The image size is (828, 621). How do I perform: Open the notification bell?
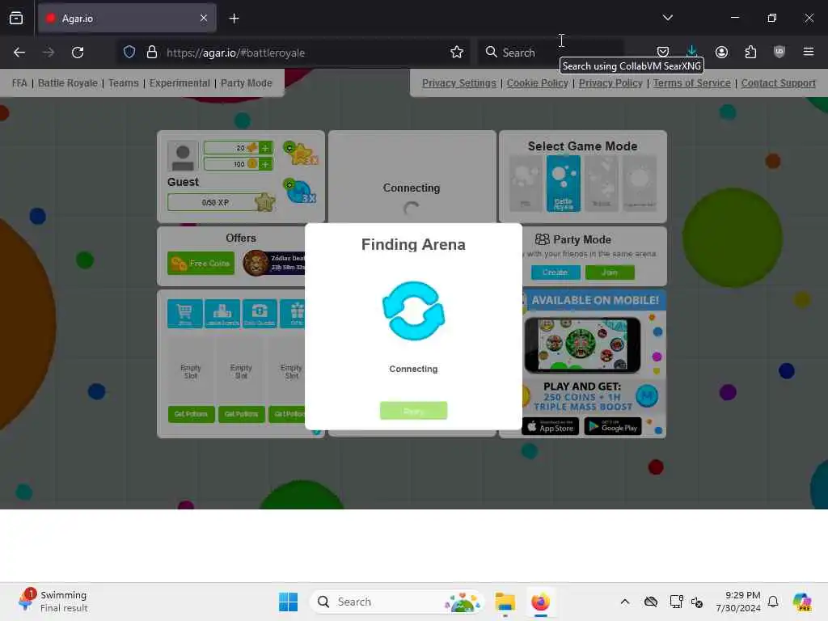point(773,602)
